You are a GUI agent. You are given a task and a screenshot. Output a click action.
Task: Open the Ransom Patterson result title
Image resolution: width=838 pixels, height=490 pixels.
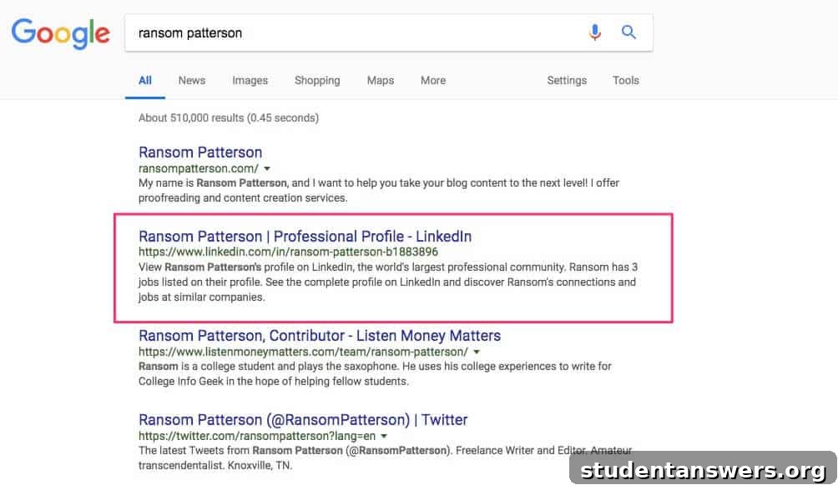200,152
